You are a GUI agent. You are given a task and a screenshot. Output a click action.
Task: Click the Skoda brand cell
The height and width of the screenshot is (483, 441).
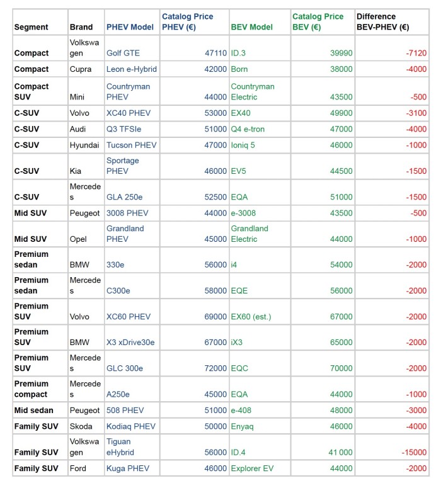(80, 426)
